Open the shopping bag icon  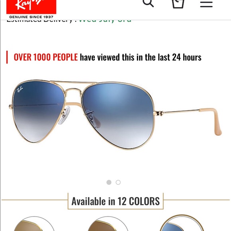[x=178, y=4]
